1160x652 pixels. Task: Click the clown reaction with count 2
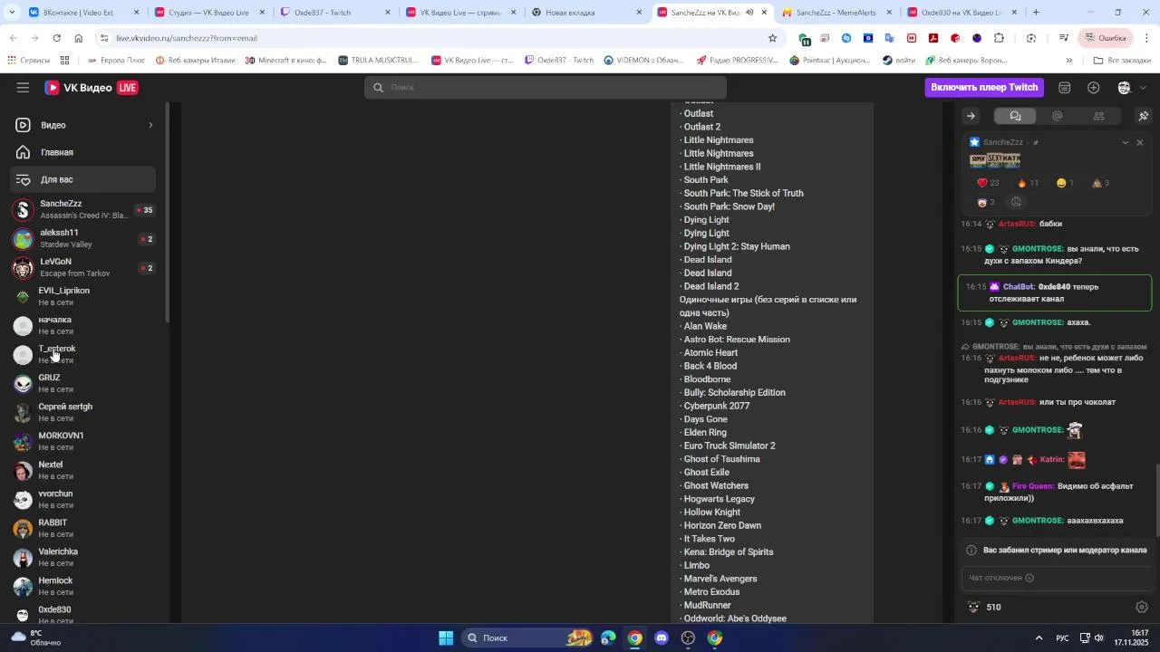986,203
